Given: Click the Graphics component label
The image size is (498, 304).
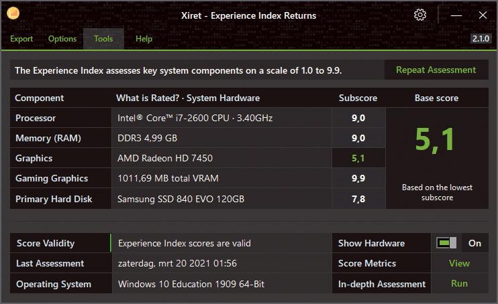Looking at the screenshot, I should [34, 158].
